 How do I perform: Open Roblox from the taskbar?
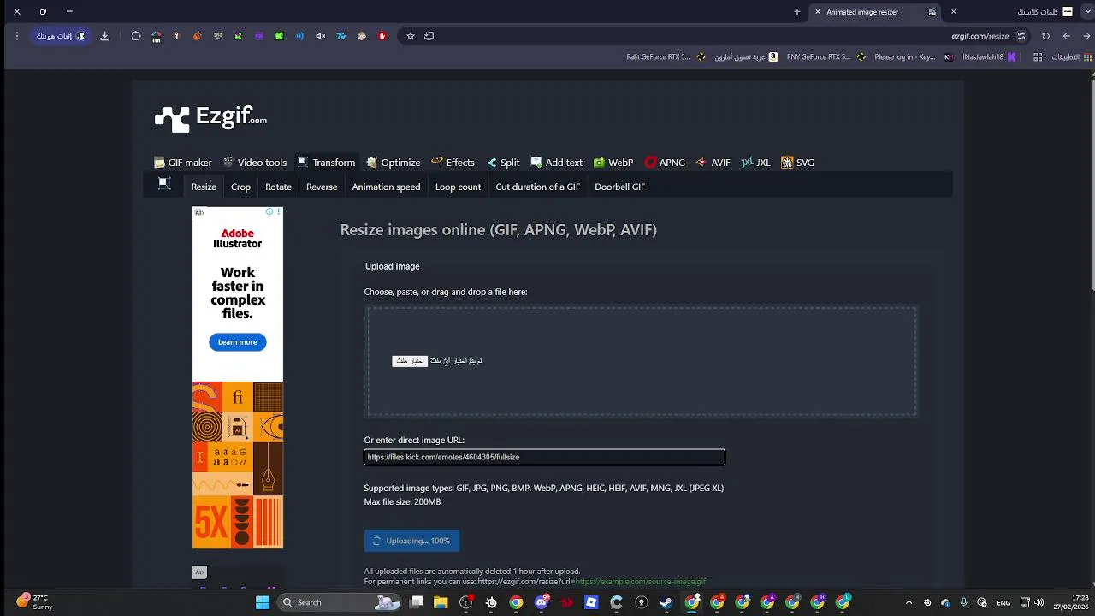click(x=591, y=602)
